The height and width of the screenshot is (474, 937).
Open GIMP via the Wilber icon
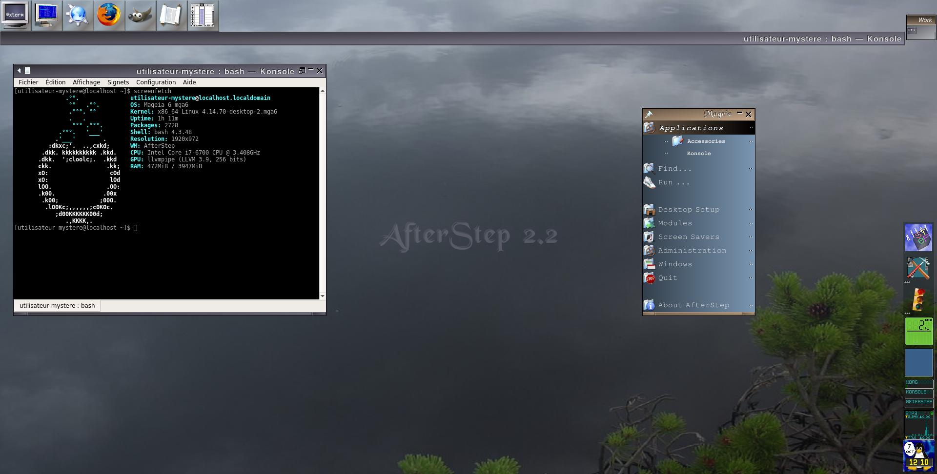141,16
